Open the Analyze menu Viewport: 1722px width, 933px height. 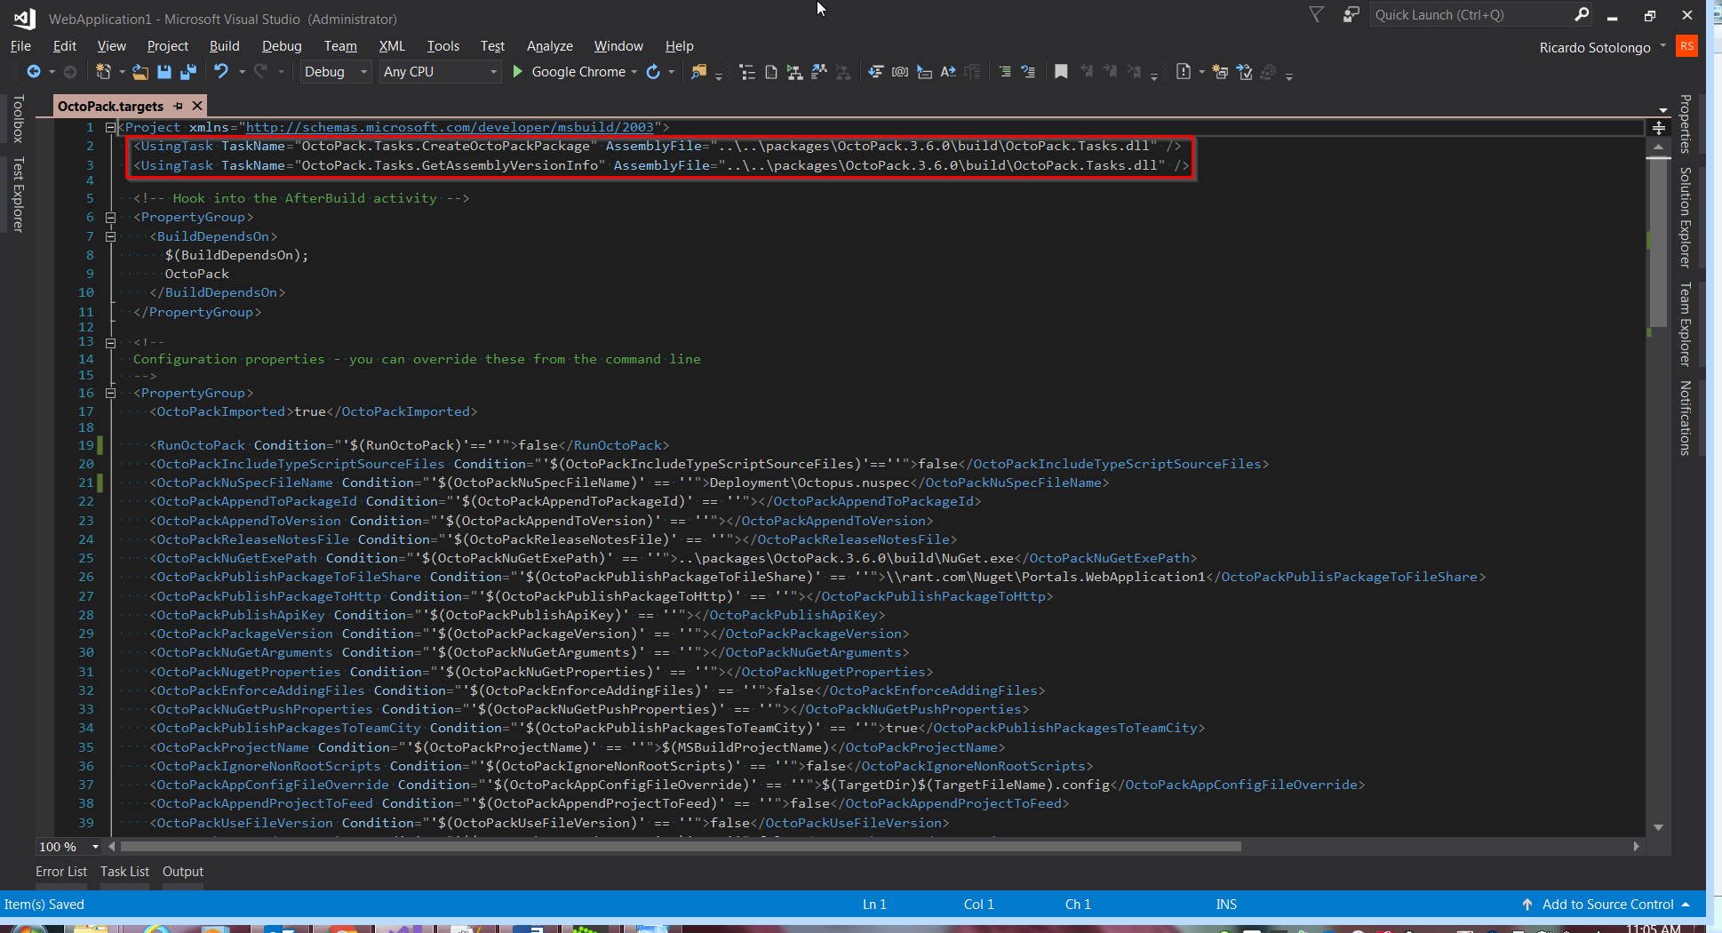pos(549,46)
